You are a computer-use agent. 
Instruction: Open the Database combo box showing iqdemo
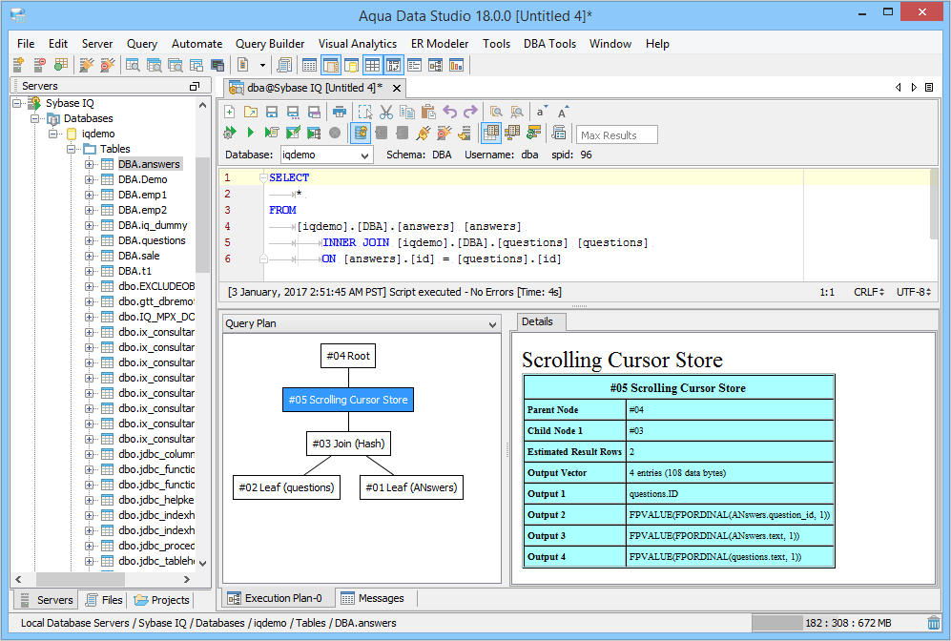click(x=325, y=155)
